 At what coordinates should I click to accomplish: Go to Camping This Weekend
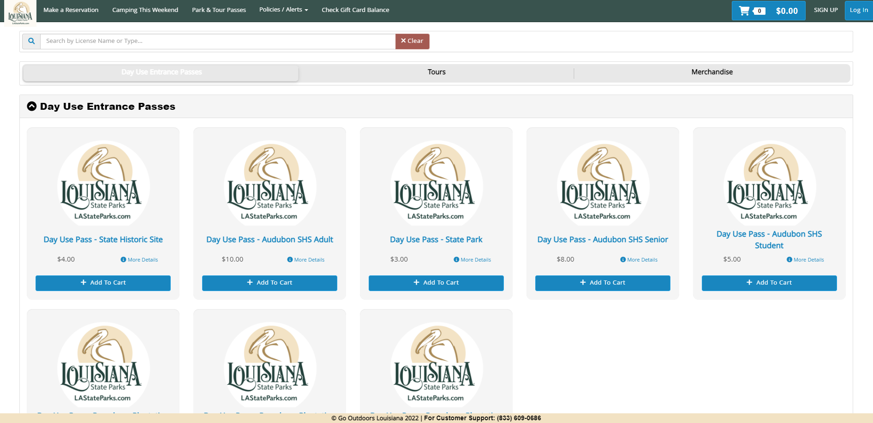coord(145,10)
